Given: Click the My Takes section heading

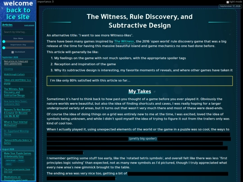Looking at the screenshot, I should tap(139, 92).
